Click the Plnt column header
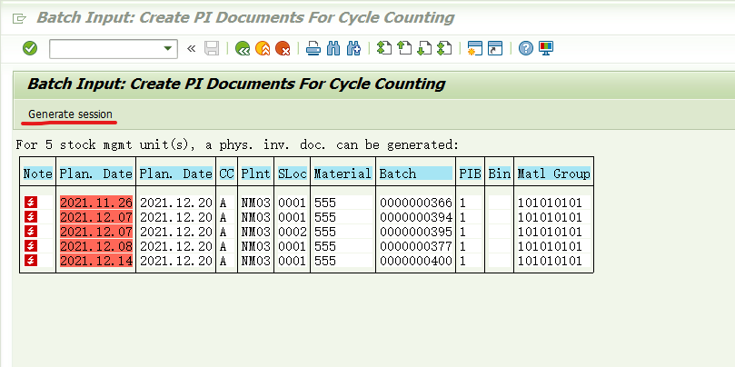The width and height of the screenshot is (735, 367). (256, 174)
